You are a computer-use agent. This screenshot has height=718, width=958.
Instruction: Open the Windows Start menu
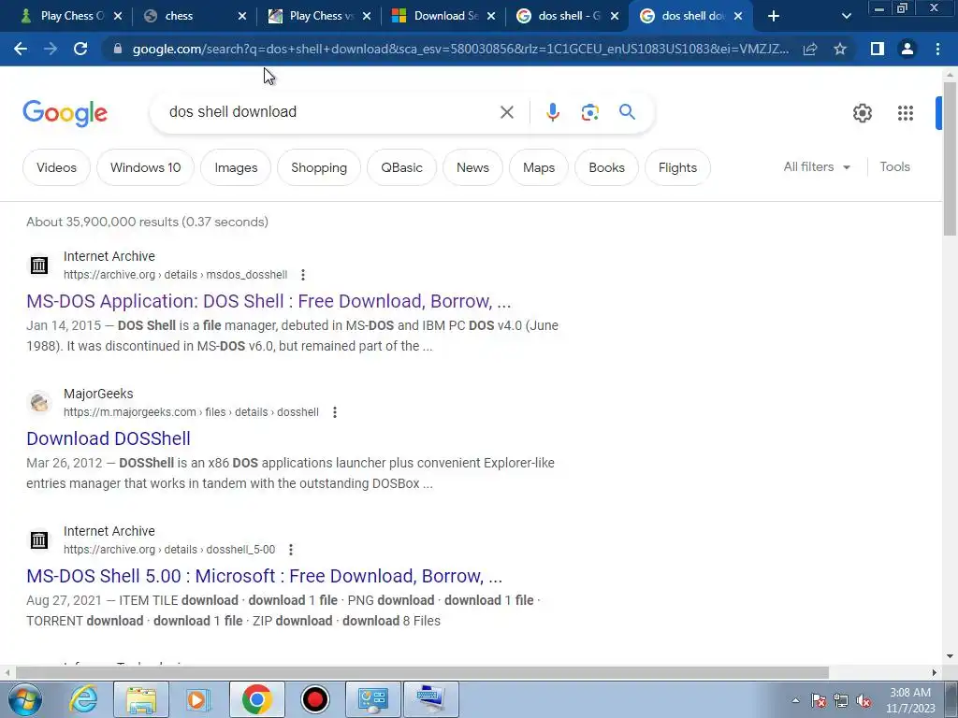click(25, 699)
